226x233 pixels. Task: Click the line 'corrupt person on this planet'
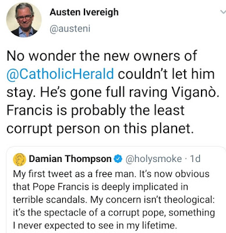100,129
